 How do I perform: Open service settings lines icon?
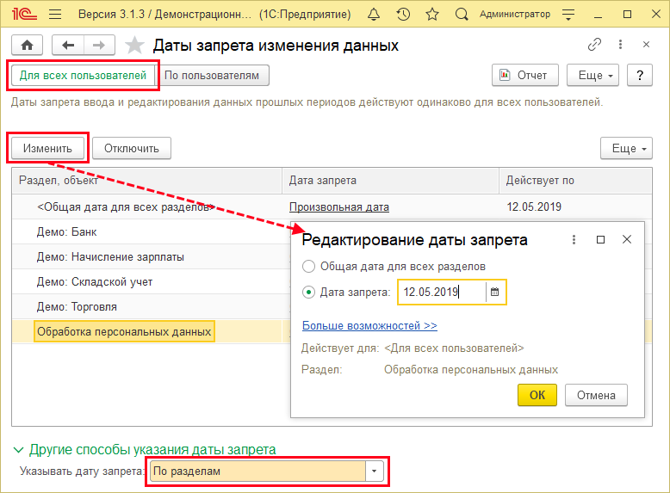click(x=568, y=15)
